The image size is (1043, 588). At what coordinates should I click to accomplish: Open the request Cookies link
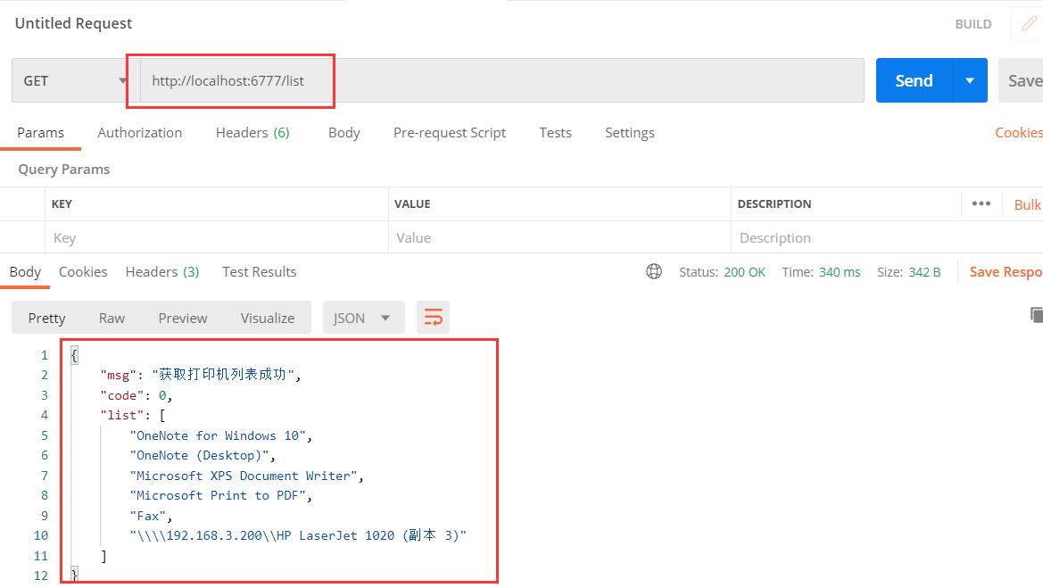click(x=1018, y=132)
